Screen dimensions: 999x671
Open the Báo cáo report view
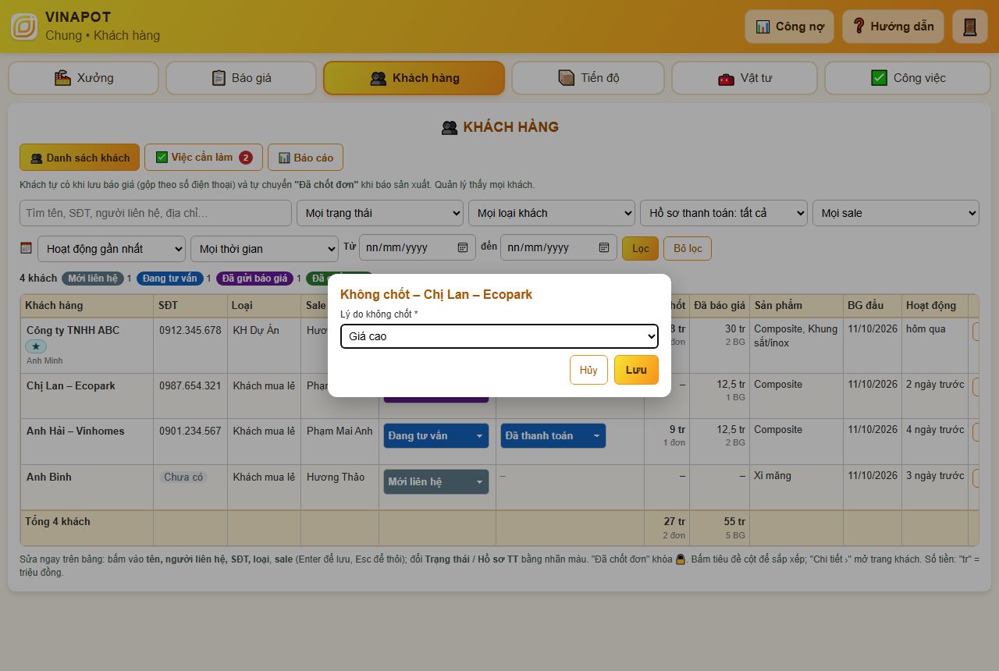(x=305, y=158)
